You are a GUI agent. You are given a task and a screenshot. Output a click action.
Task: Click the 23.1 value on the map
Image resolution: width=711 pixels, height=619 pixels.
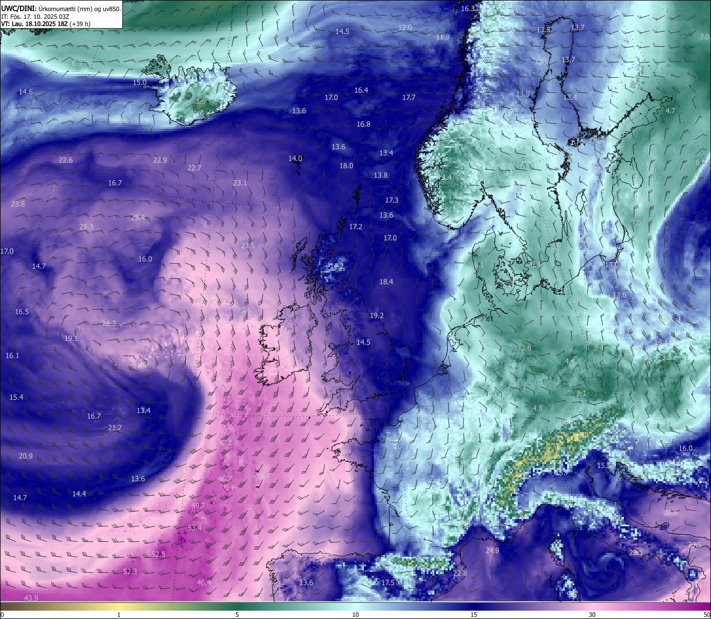coord(240,183)
